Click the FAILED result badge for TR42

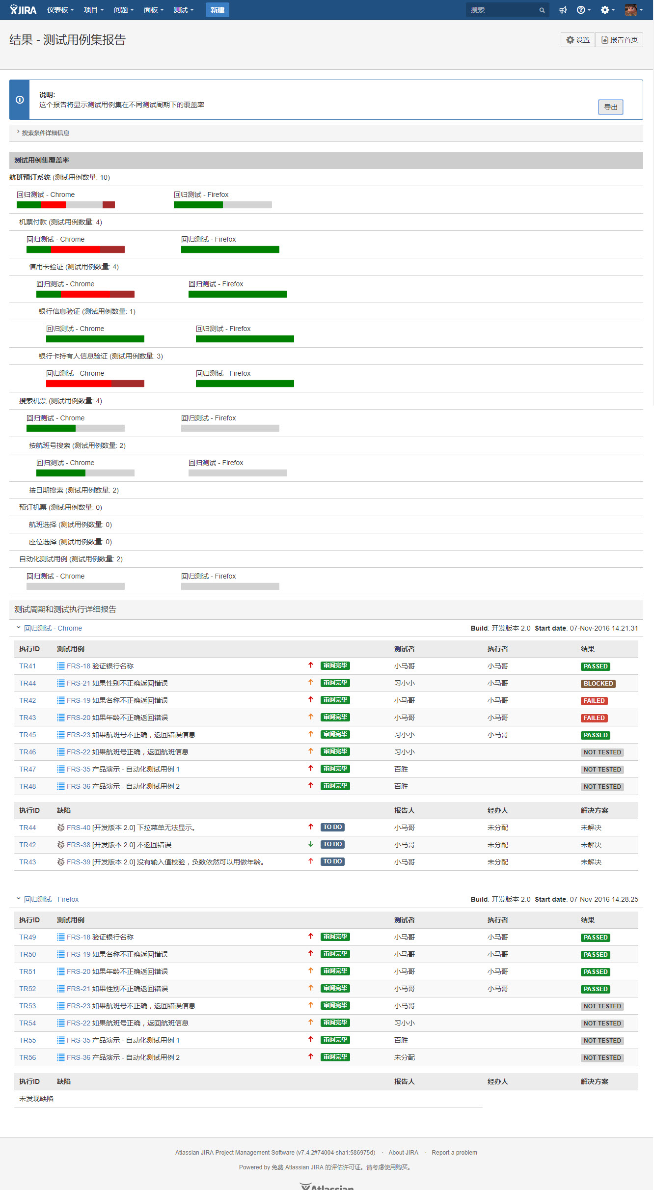594,701
